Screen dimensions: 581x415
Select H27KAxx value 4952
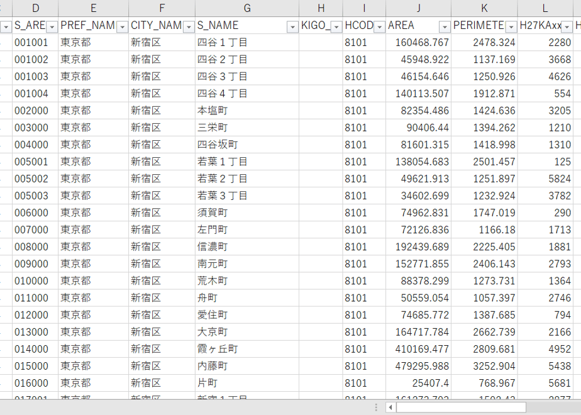point(545,349)
